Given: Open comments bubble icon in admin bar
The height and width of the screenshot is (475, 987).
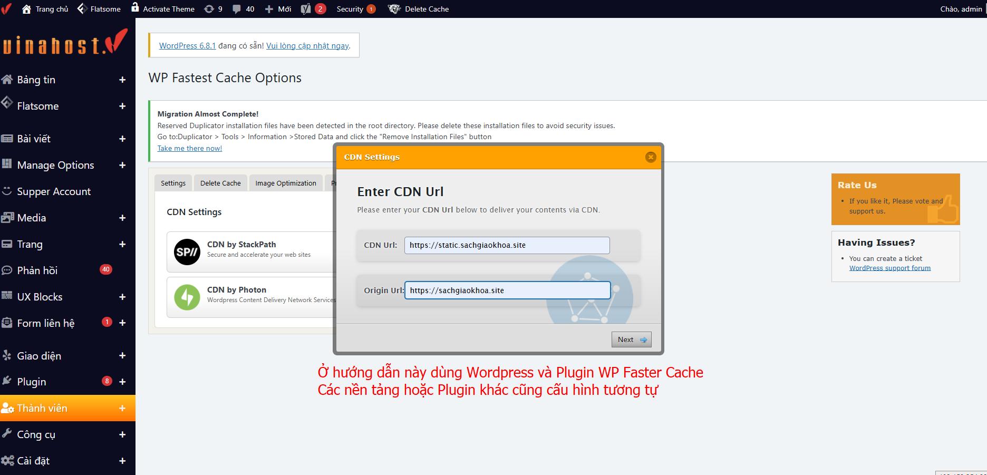Looking at the screenshot, I should pos(237,9).
